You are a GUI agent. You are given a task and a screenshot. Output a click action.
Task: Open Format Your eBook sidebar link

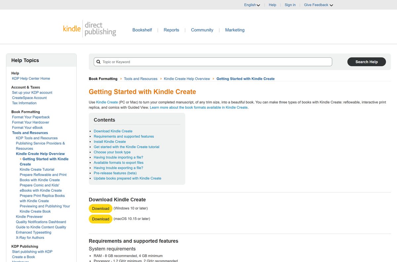tap(27, 127)
